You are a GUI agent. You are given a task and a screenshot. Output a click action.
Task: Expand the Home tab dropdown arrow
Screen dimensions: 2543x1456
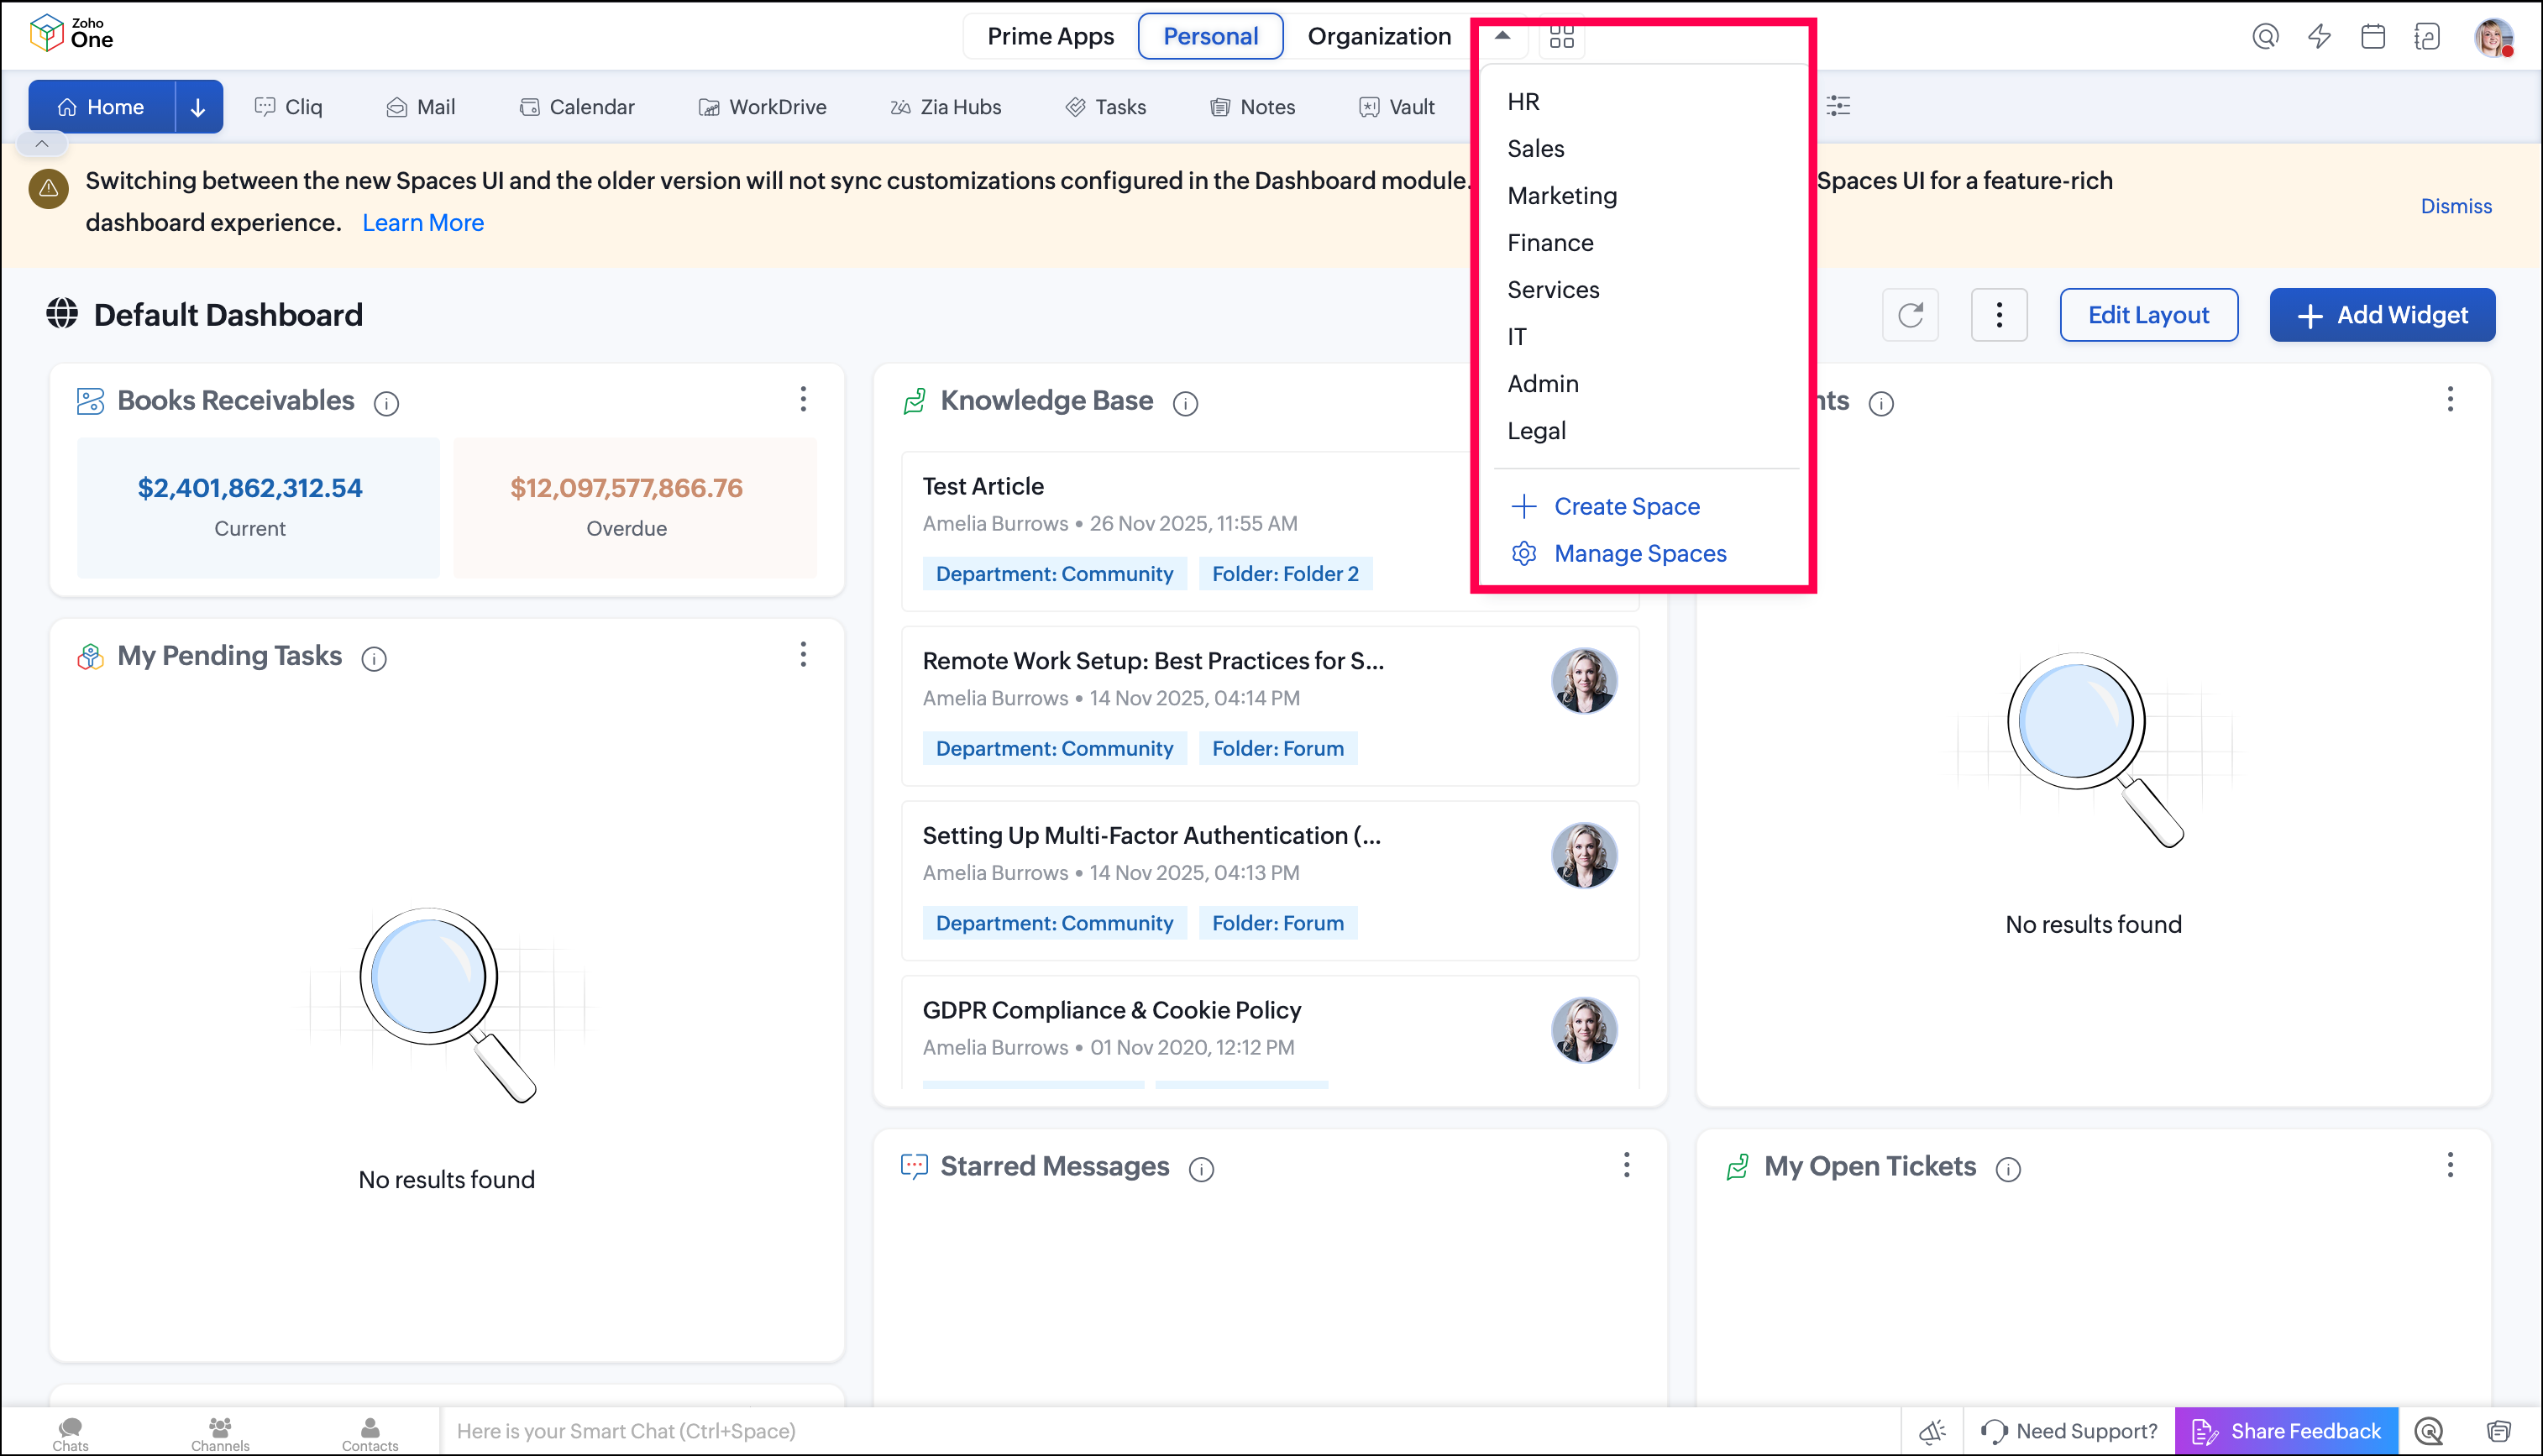(198, 107)
